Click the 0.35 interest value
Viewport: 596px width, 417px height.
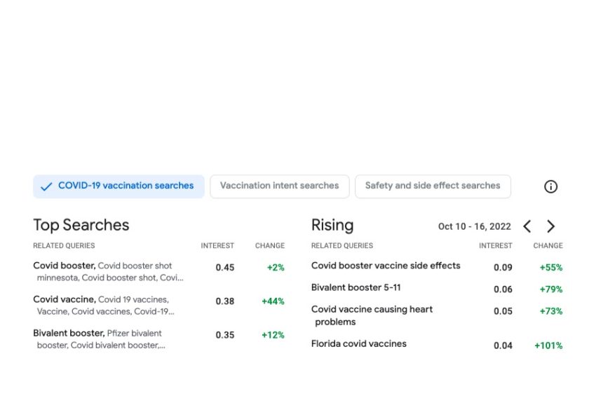(224, 335)
